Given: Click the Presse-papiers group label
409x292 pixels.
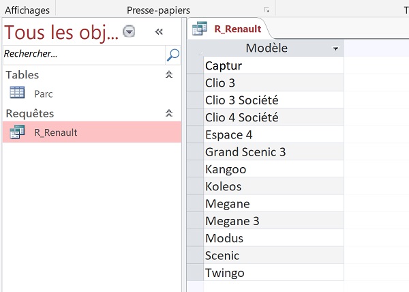Looking at the screenshot, I should coord(158,10).
